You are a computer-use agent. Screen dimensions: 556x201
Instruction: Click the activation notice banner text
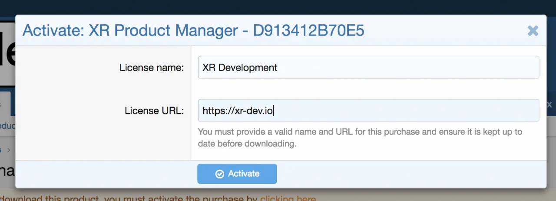tap(130, 198)
